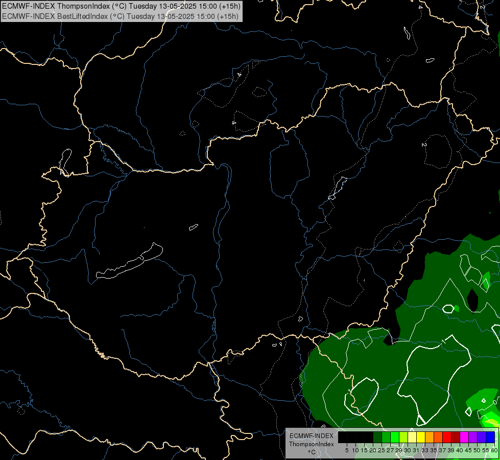Select the red 37-39 legend swatch
Viewport: 500px width, 460px height.
pyautogui.click(x=447, y=437)
